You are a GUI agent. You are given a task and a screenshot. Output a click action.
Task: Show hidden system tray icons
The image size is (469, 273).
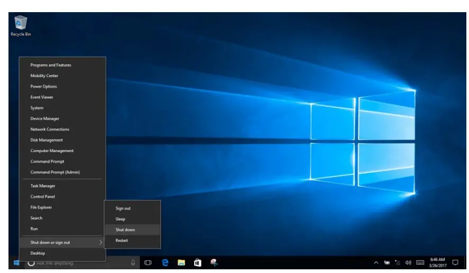coord(376,262)
